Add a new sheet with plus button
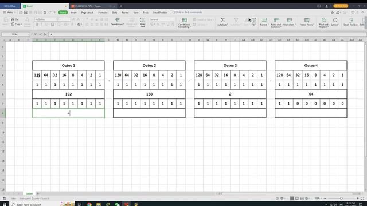This screenshot has height=206, width=367. click(x=38, y=193)
